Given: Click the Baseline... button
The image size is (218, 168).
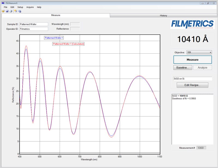Looking at the screenshot, I should pos(183,68).
